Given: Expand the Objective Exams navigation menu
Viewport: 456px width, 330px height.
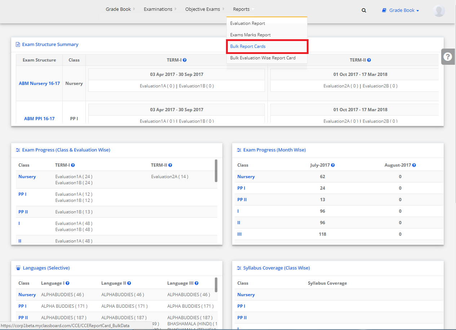Looking at the screenshot, I should pyautogui.click(x=205, y=9).
